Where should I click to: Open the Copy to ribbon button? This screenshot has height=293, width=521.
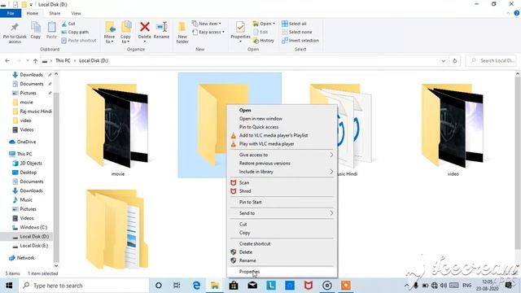tap(125, 33)
